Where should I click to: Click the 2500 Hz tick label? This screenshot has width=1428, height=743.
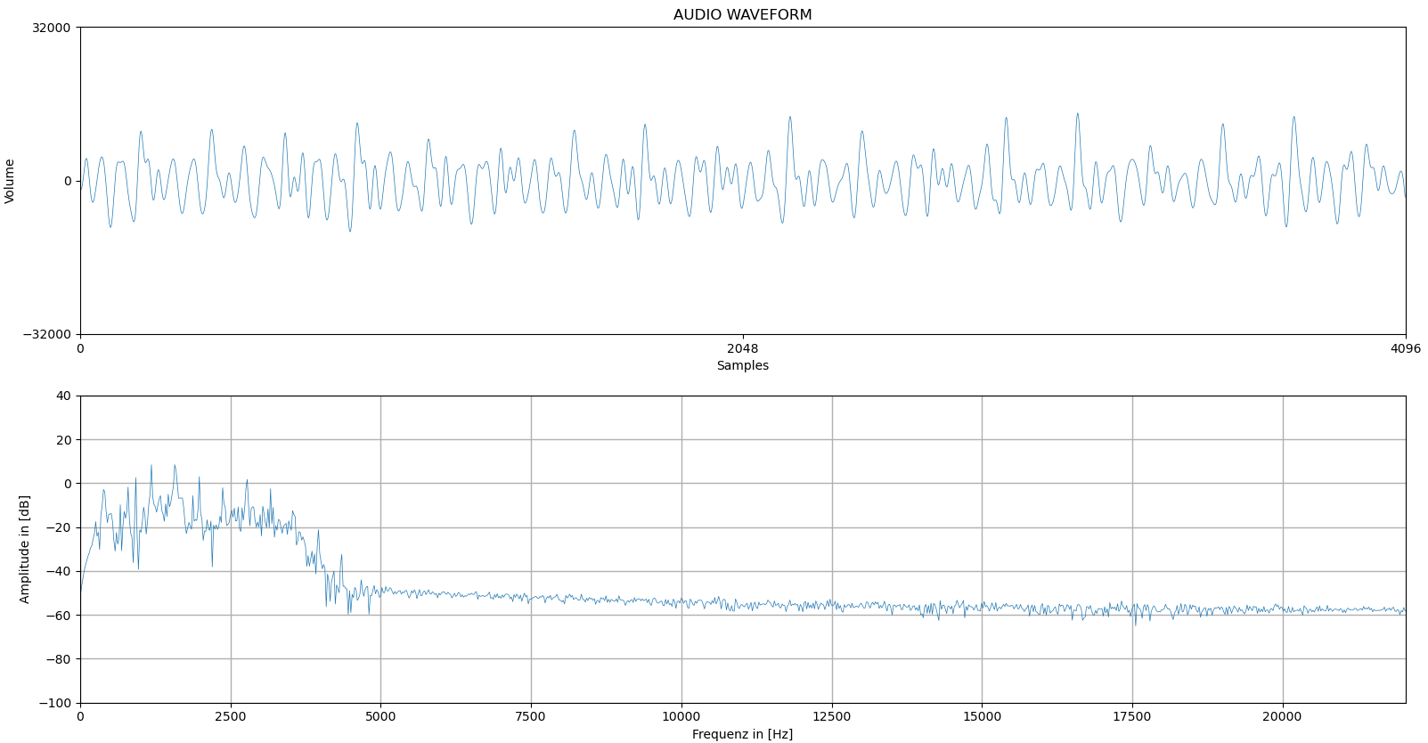pyautogui.click(x=231, y=716)
